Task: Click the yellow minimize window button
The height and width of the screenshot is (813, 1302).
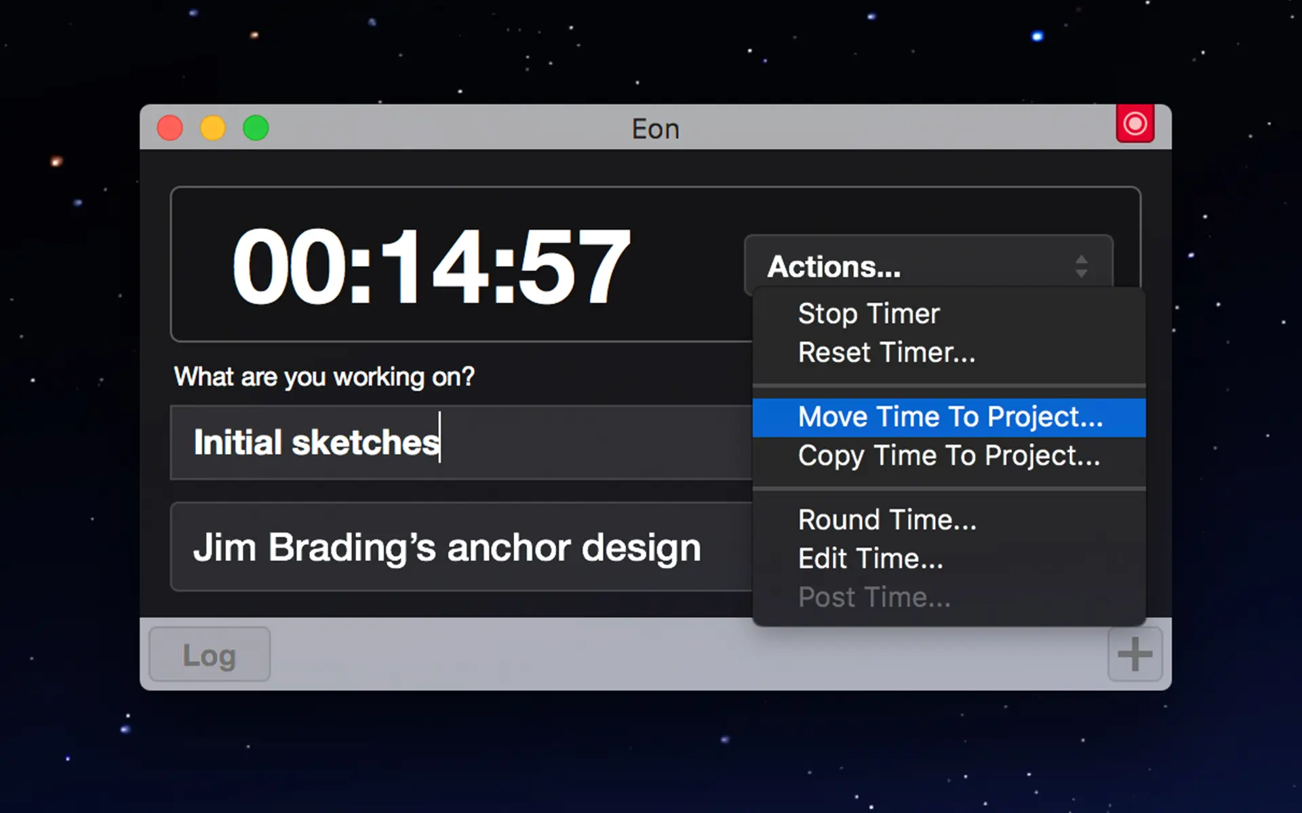Action: coord(213,127)
